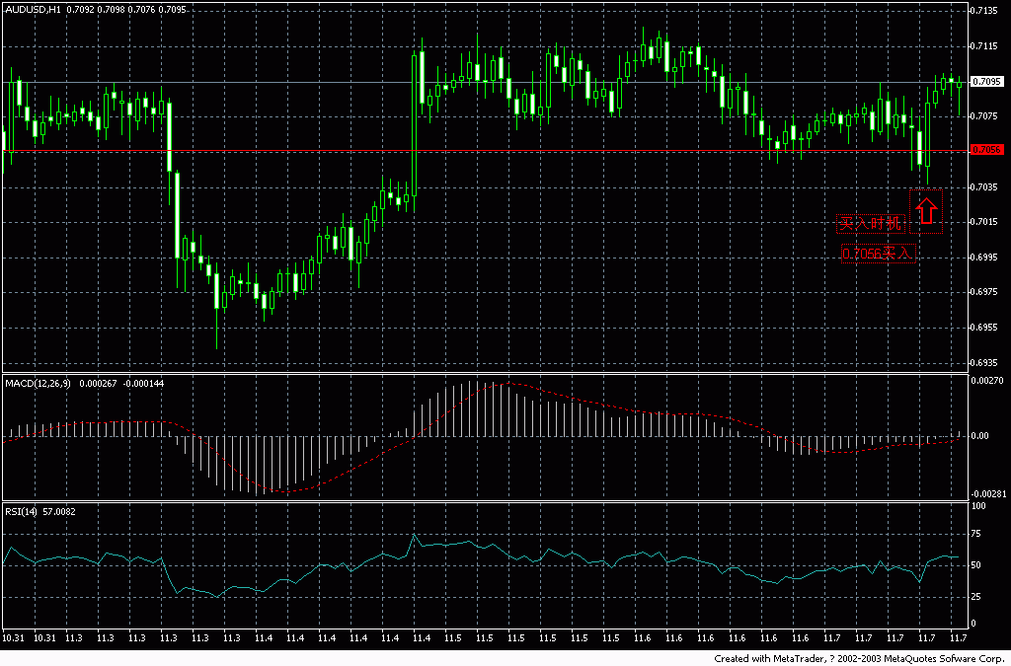Click the 0.7056买入 text label
The image size is (1011, 666).
[x=878, y=255]
